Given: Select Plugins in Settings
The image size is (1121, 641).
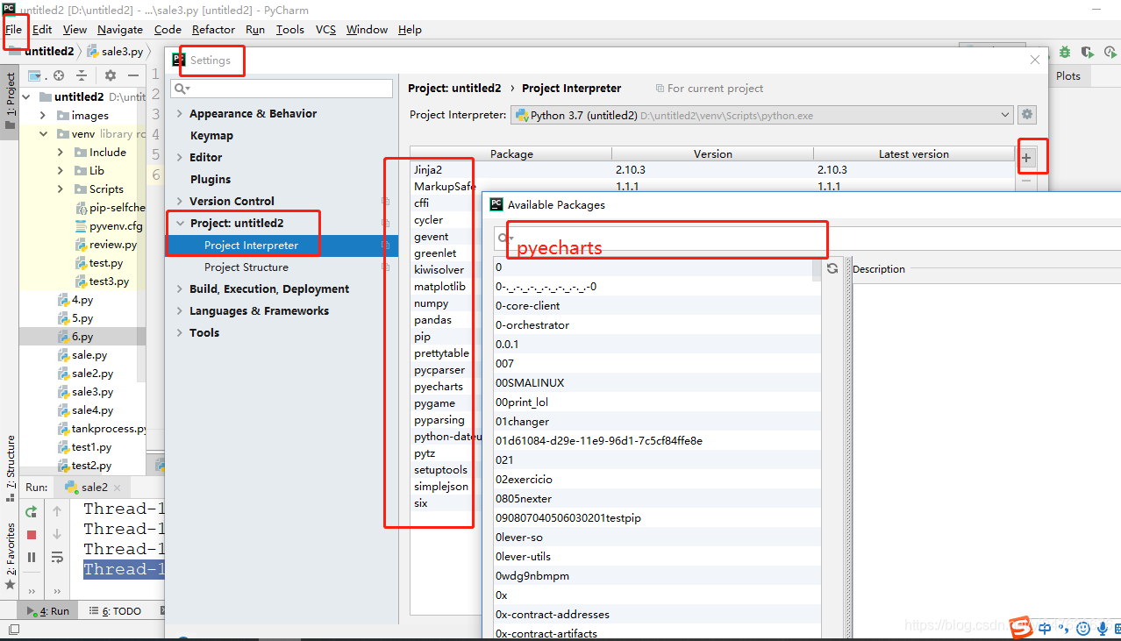Looking at the screenshot, I should click(211, 180).
